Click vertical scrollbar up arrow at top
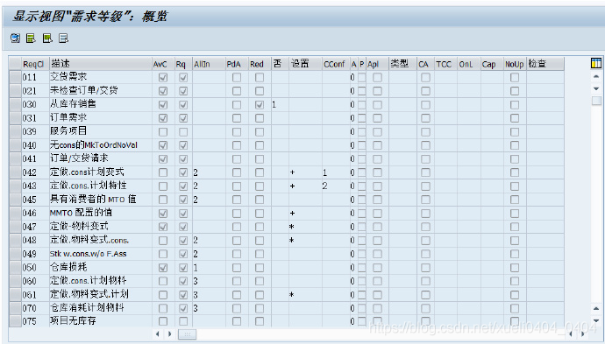 pos(595,76)
